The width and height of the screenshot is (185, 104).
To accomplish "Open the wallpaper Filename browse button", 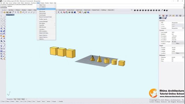I will (x=183, y=57).
